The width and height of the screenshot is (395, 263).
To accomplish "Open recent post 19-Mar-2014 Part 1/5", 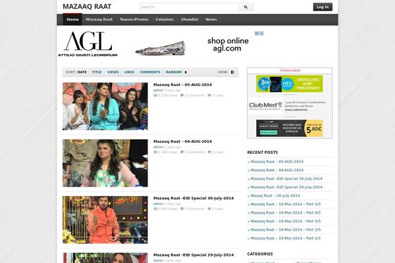I will click(x=286, y=238).
